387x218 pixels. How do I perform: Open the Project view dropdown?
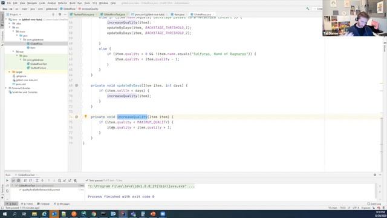(14, 15)
